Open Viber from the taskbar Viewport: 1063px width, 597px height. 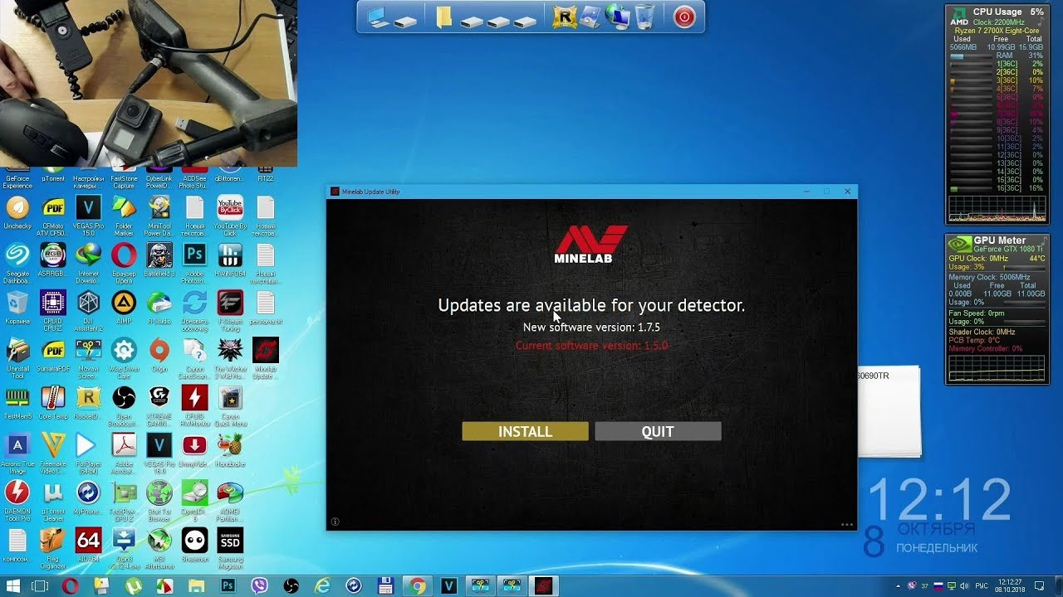(259, 586)
